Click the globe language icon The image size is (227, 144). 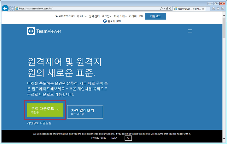pos(105,21)
